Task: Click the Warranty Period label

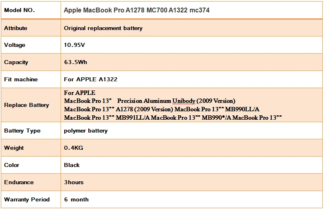Action: coord(27,199)
